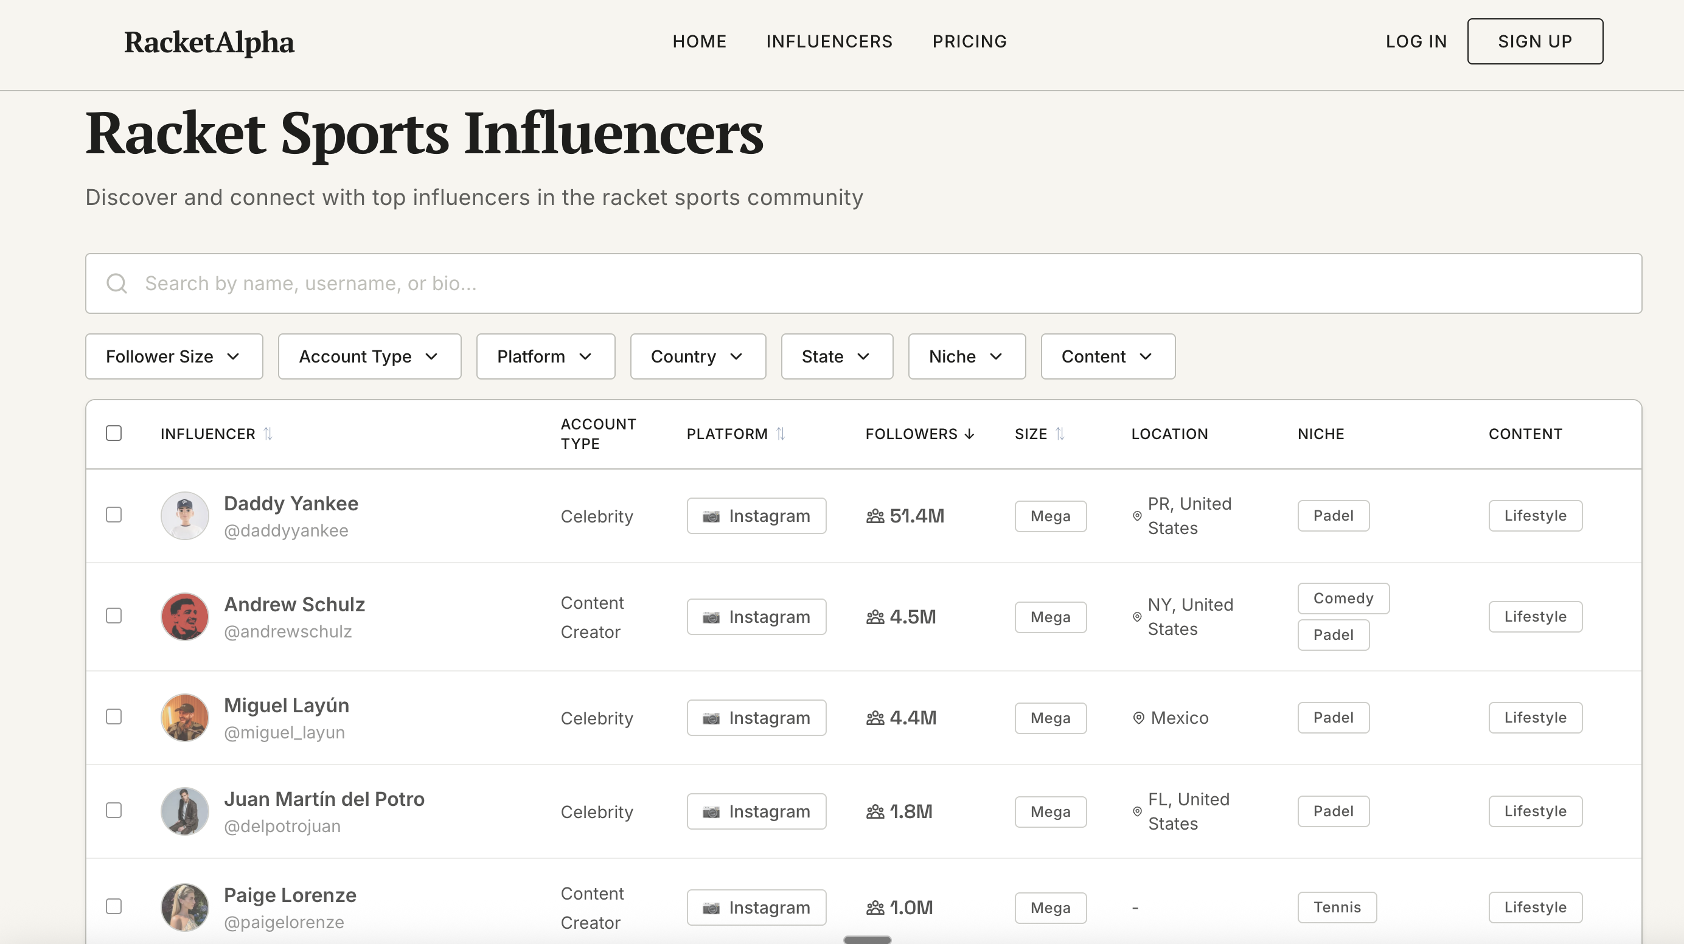Click Daddy Yankee's profile avatar
This screenshot has width=1684, height=944.
[185, 516]
